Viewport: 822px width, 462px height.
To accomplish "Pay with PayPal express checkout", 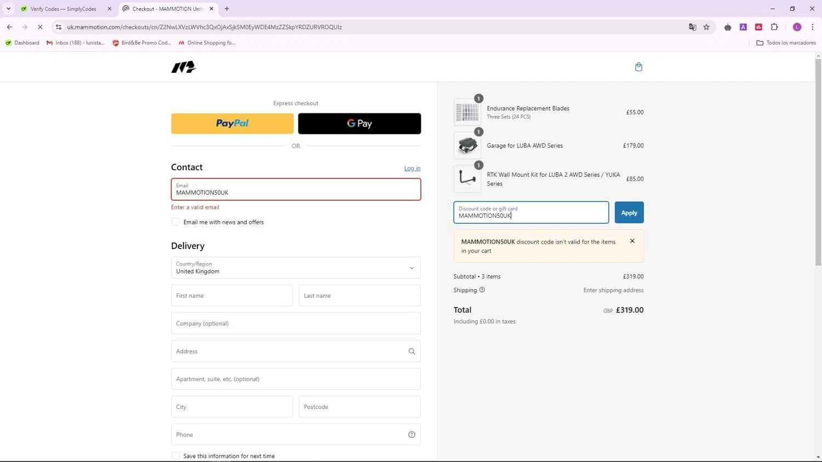I will click(x=232, y=124).
